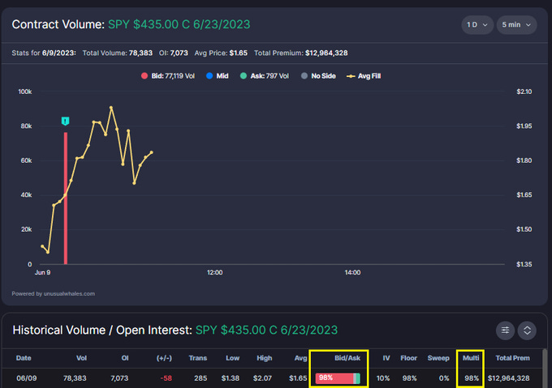The width and height of the screenshot is (552, 388).
Task: Click the Avg Price: $1.65 stat
Action: (221, 53)
